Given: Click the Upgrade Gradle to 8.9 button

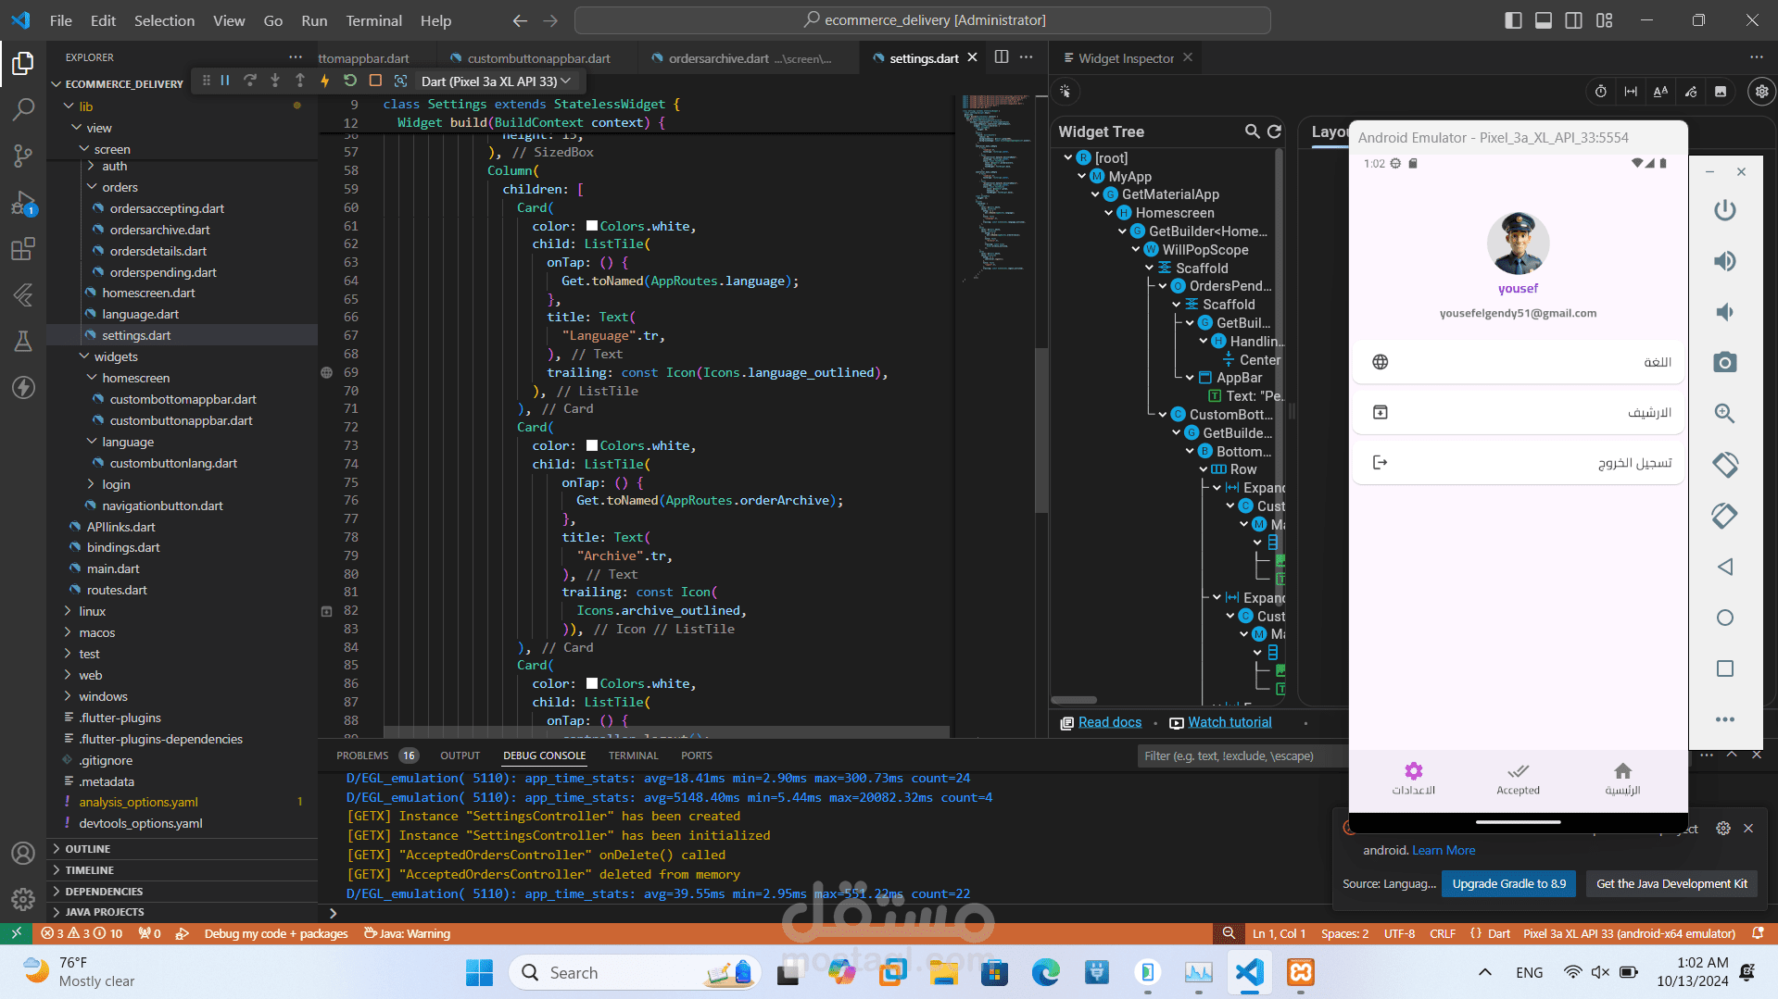Looking at the screenshot, I should pos(1508,883).
